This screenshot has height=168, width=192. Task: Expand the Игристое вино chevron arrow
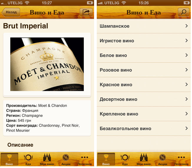[186, 41]
